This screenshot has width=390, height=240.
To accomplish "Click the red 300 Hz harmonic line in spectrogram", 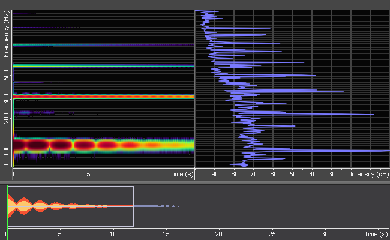I will point(102,96).
